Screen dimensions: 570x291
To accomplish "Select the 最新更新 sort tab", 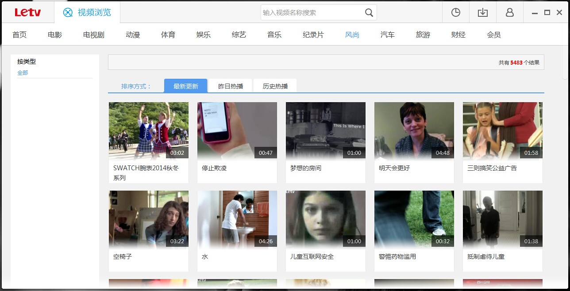I will coord(185,85).
